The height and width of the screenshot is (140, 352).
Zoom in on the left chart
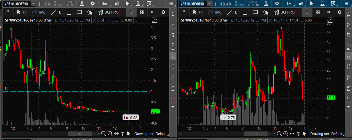(x=110, y=134)
